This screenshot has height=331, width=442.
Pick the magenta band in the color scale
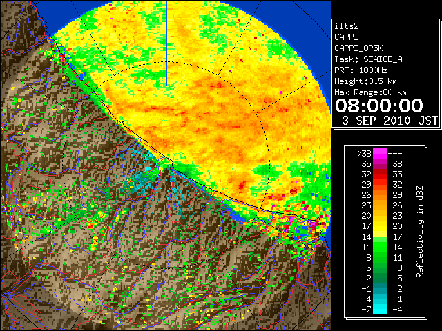click(x=380, y=154)
